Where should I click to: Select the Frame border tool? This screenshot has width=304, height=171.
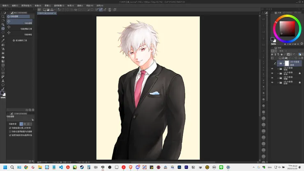(x=3, y=73)
